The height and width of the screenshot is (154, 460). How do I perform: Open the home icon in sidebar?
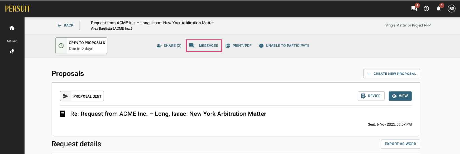coord(12,28)
